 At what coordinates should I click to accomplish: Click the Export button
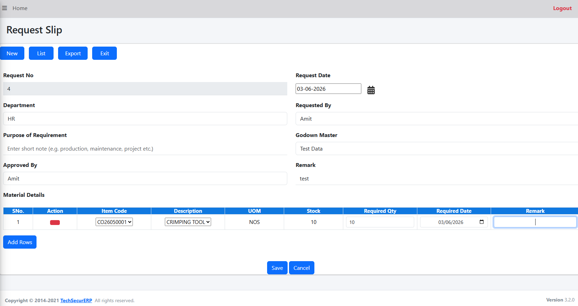[73, 53]
